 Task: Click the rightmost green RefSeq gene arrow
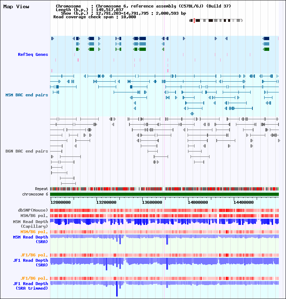[266, 49]
